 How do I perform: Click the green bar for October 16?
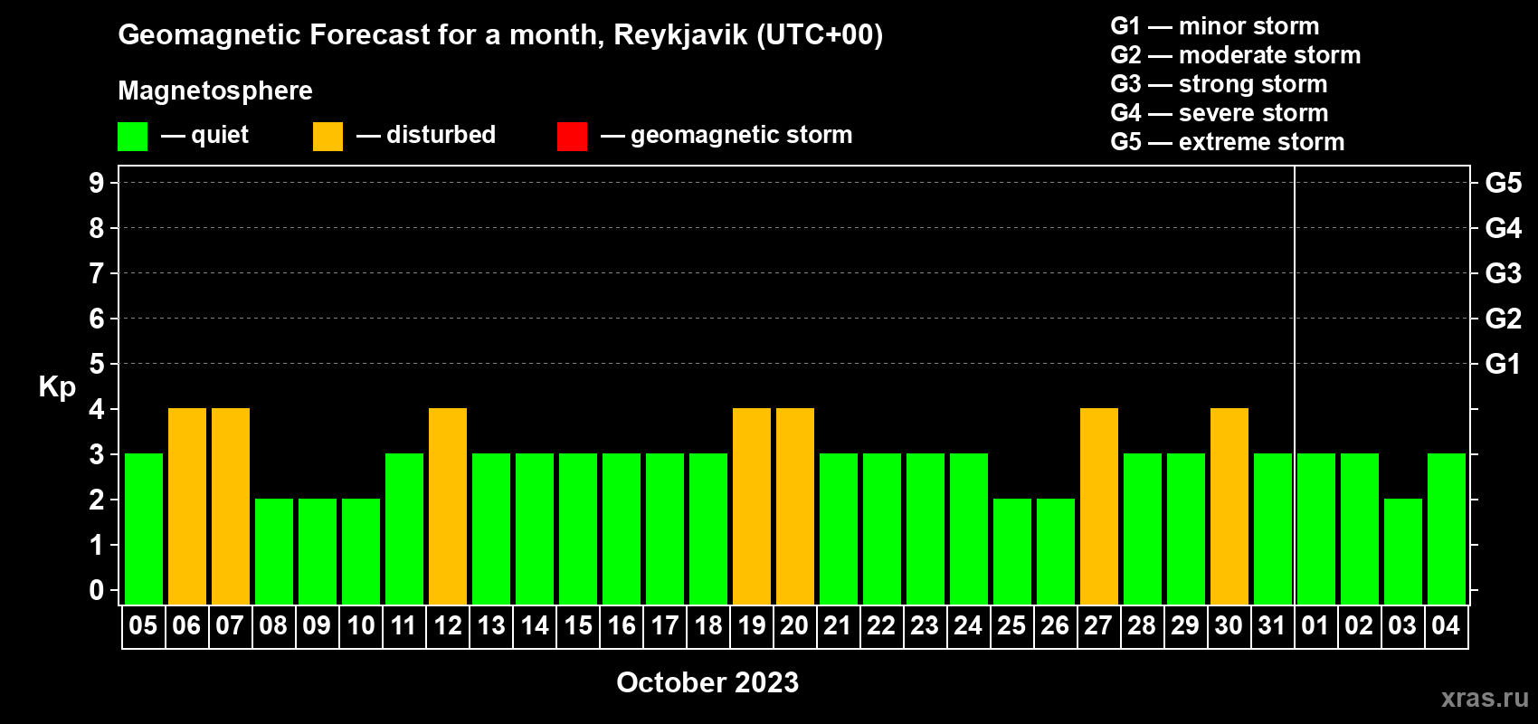coord(622,529)
